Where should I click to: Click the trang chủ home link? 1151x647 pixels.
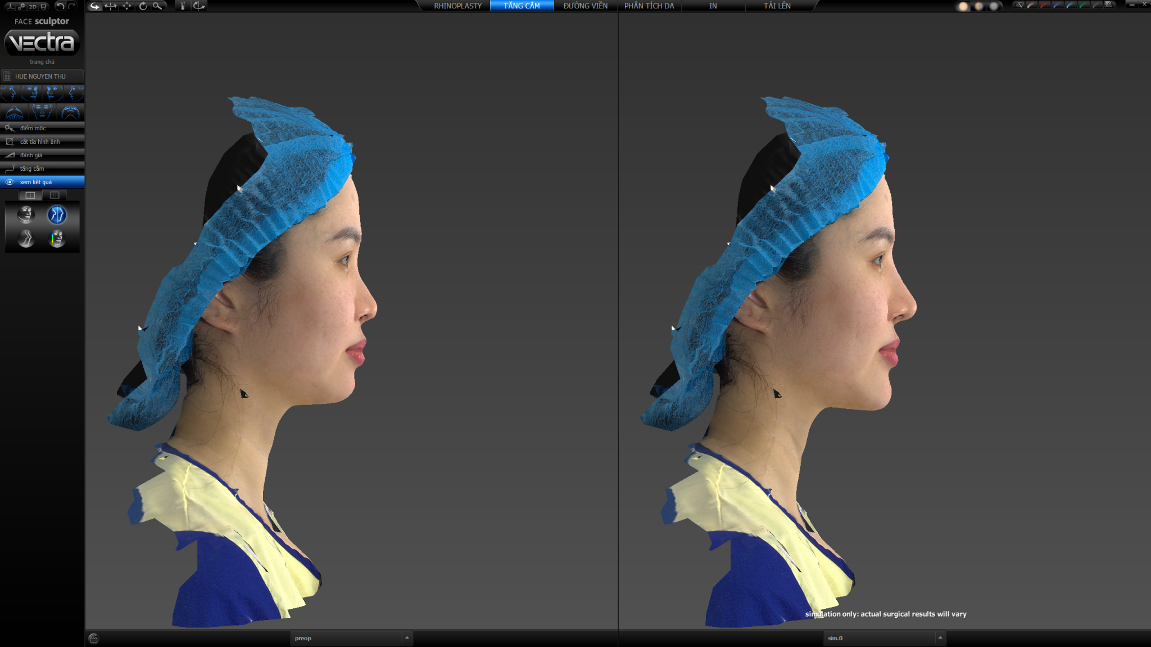point(42,62)
